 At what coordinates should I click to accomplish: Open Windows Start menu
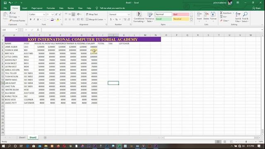(3, 146)
